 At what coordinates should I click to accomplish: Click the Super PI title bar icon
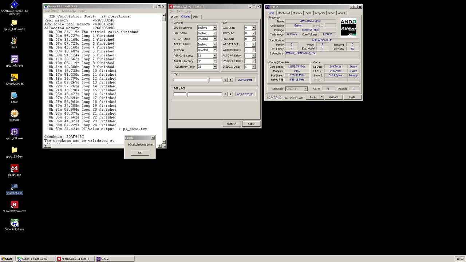click(x=46, y=6)
